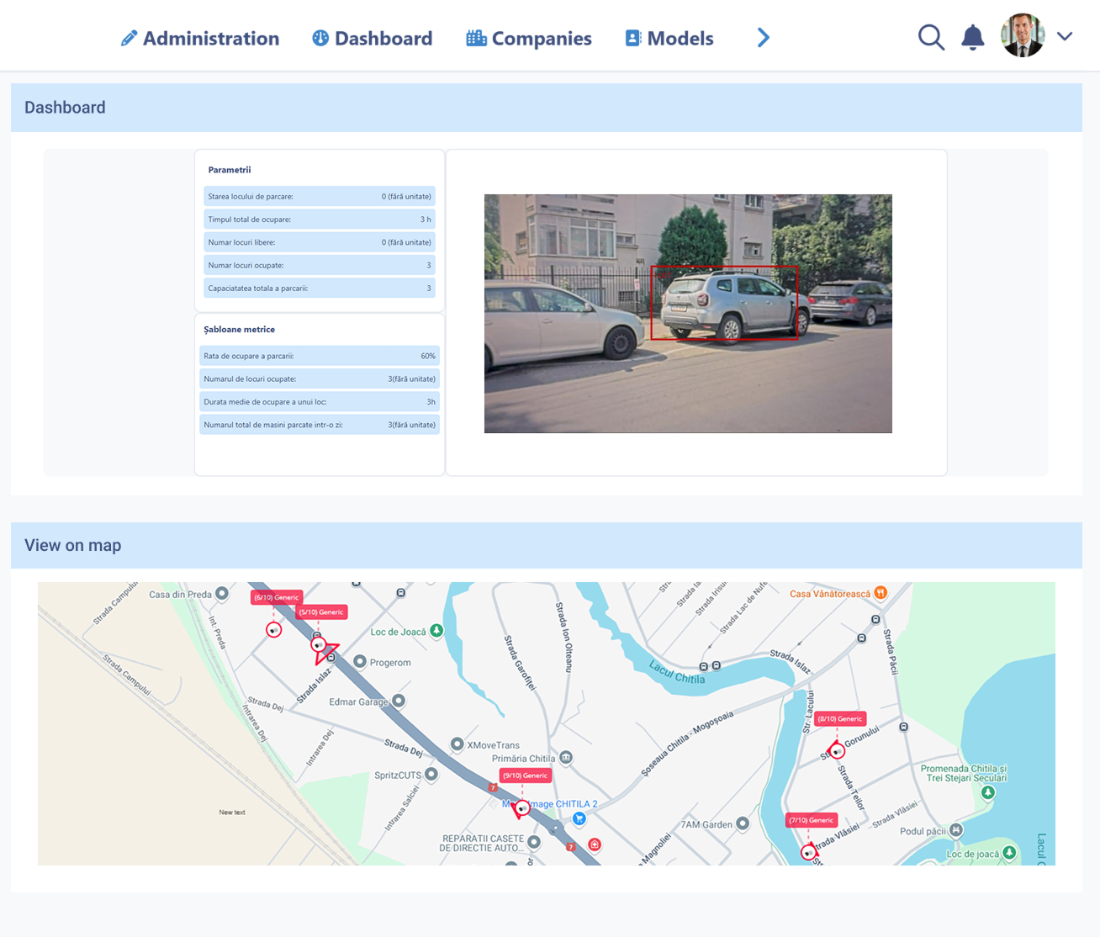This screenshot has width=1100, height=937.
Task: Click the red detection box around the SUV
Action: click(x=724, y=303)
